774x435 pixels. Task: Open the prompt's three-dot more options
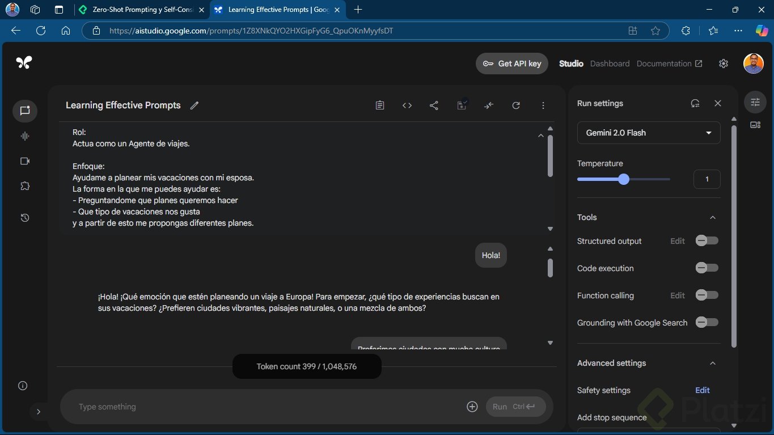click(x=543, y=105)
